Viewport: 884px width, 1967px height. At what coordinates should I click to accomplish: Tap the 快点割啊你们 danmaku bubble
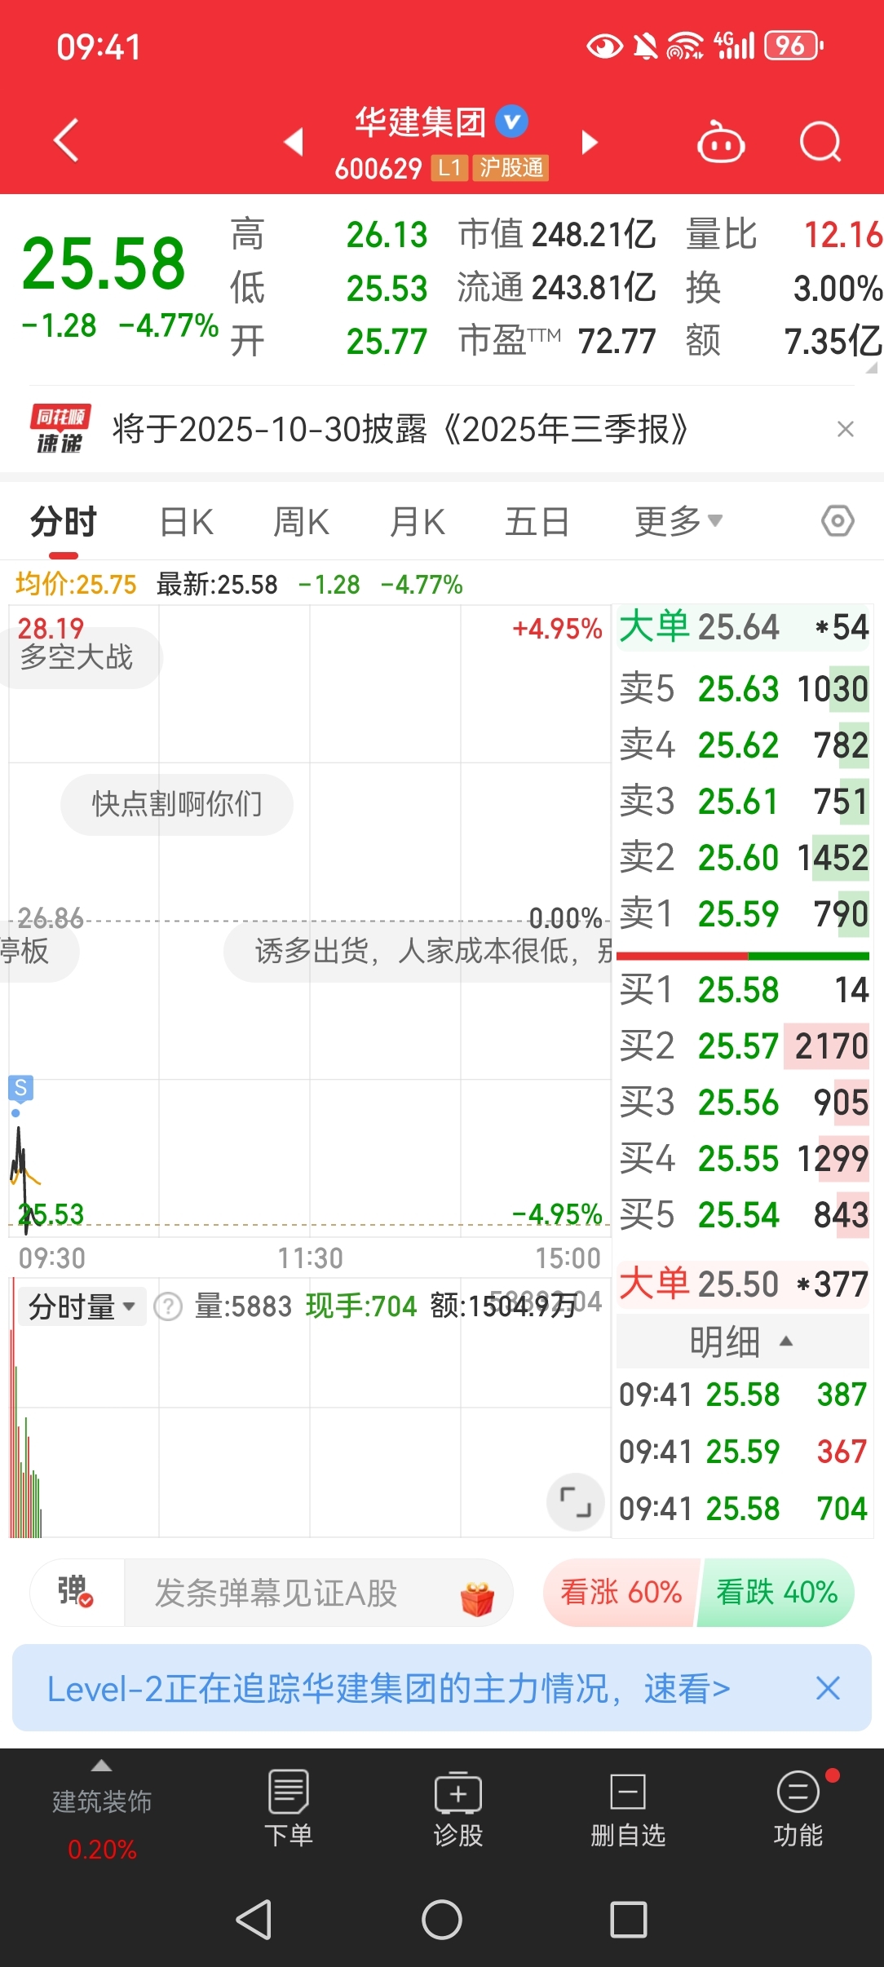177,804
